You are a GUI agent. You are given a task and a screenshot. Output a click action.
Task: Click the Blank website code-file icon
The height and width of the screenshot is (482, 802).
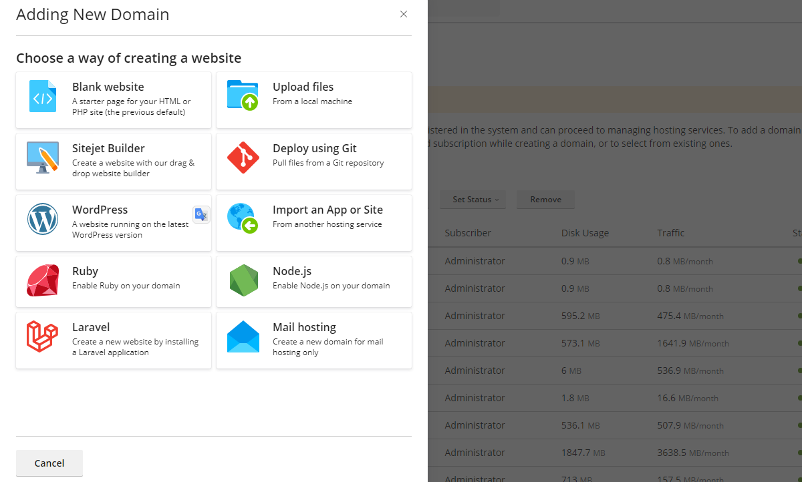[43, 96]
